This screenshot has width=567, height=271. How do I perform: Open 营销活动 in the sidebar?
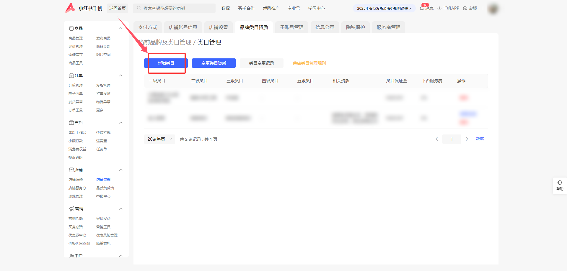coord(76,219)
